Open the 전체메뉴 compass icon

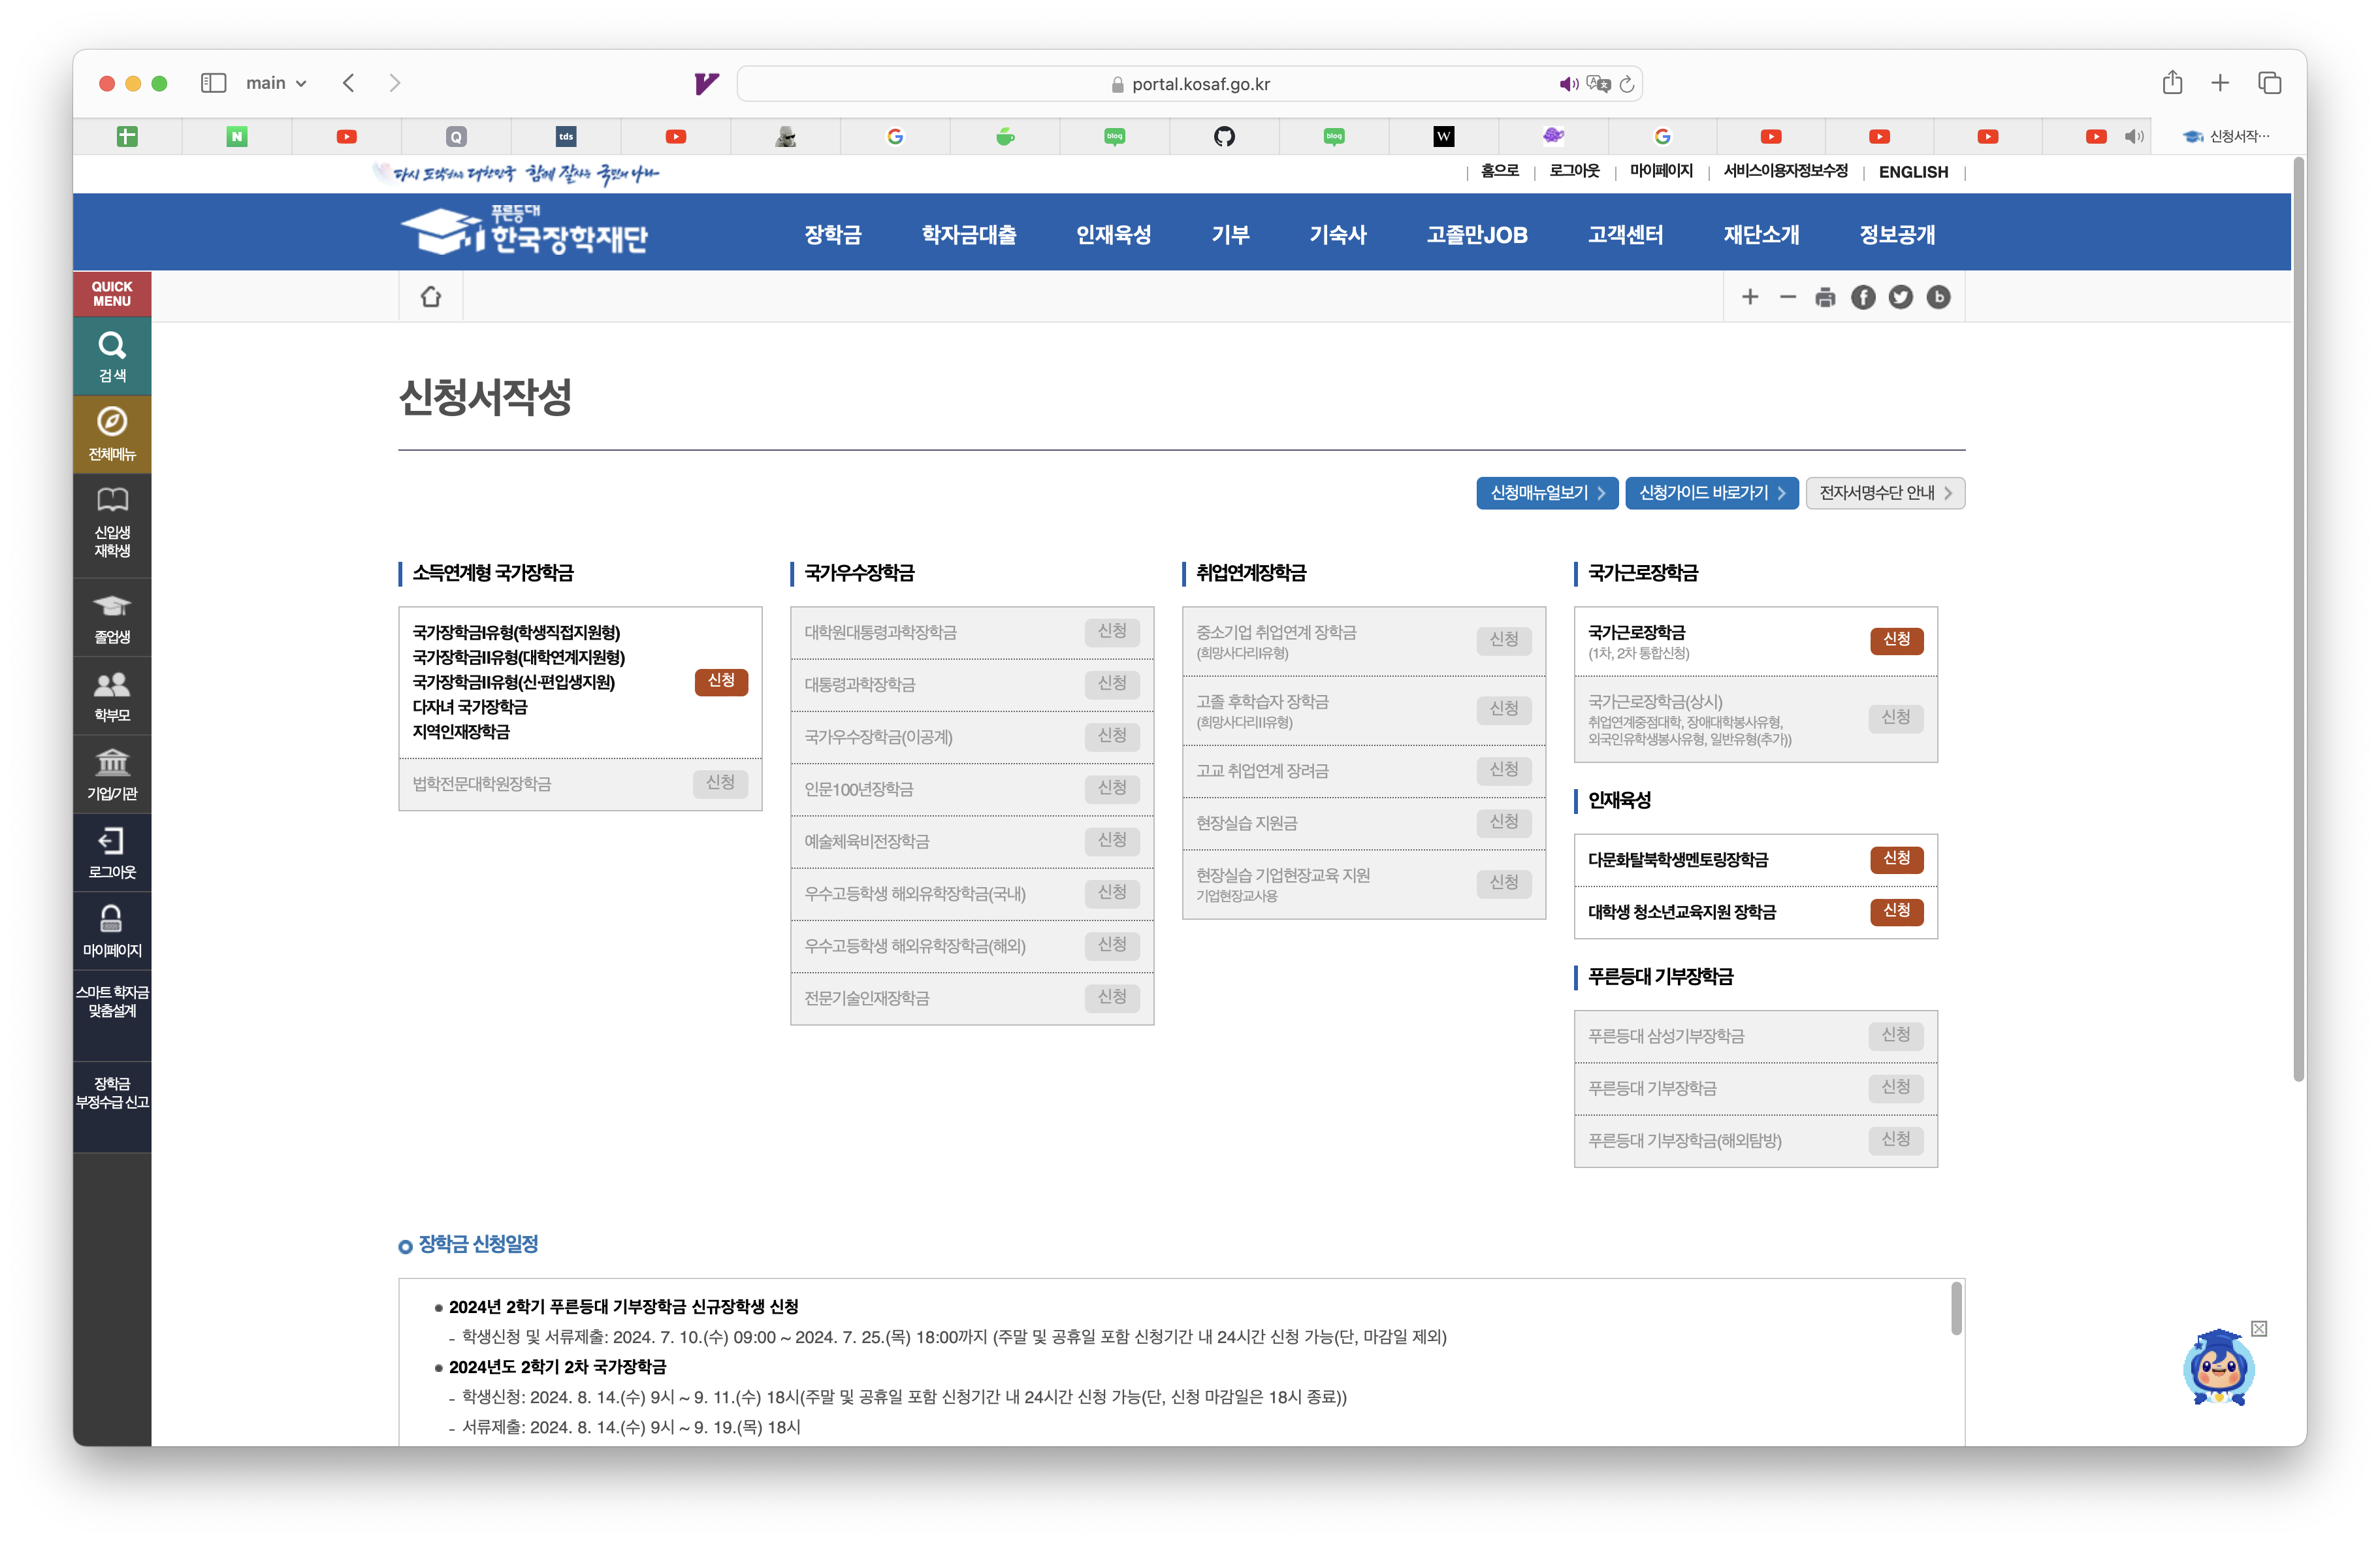coord(112,434)
